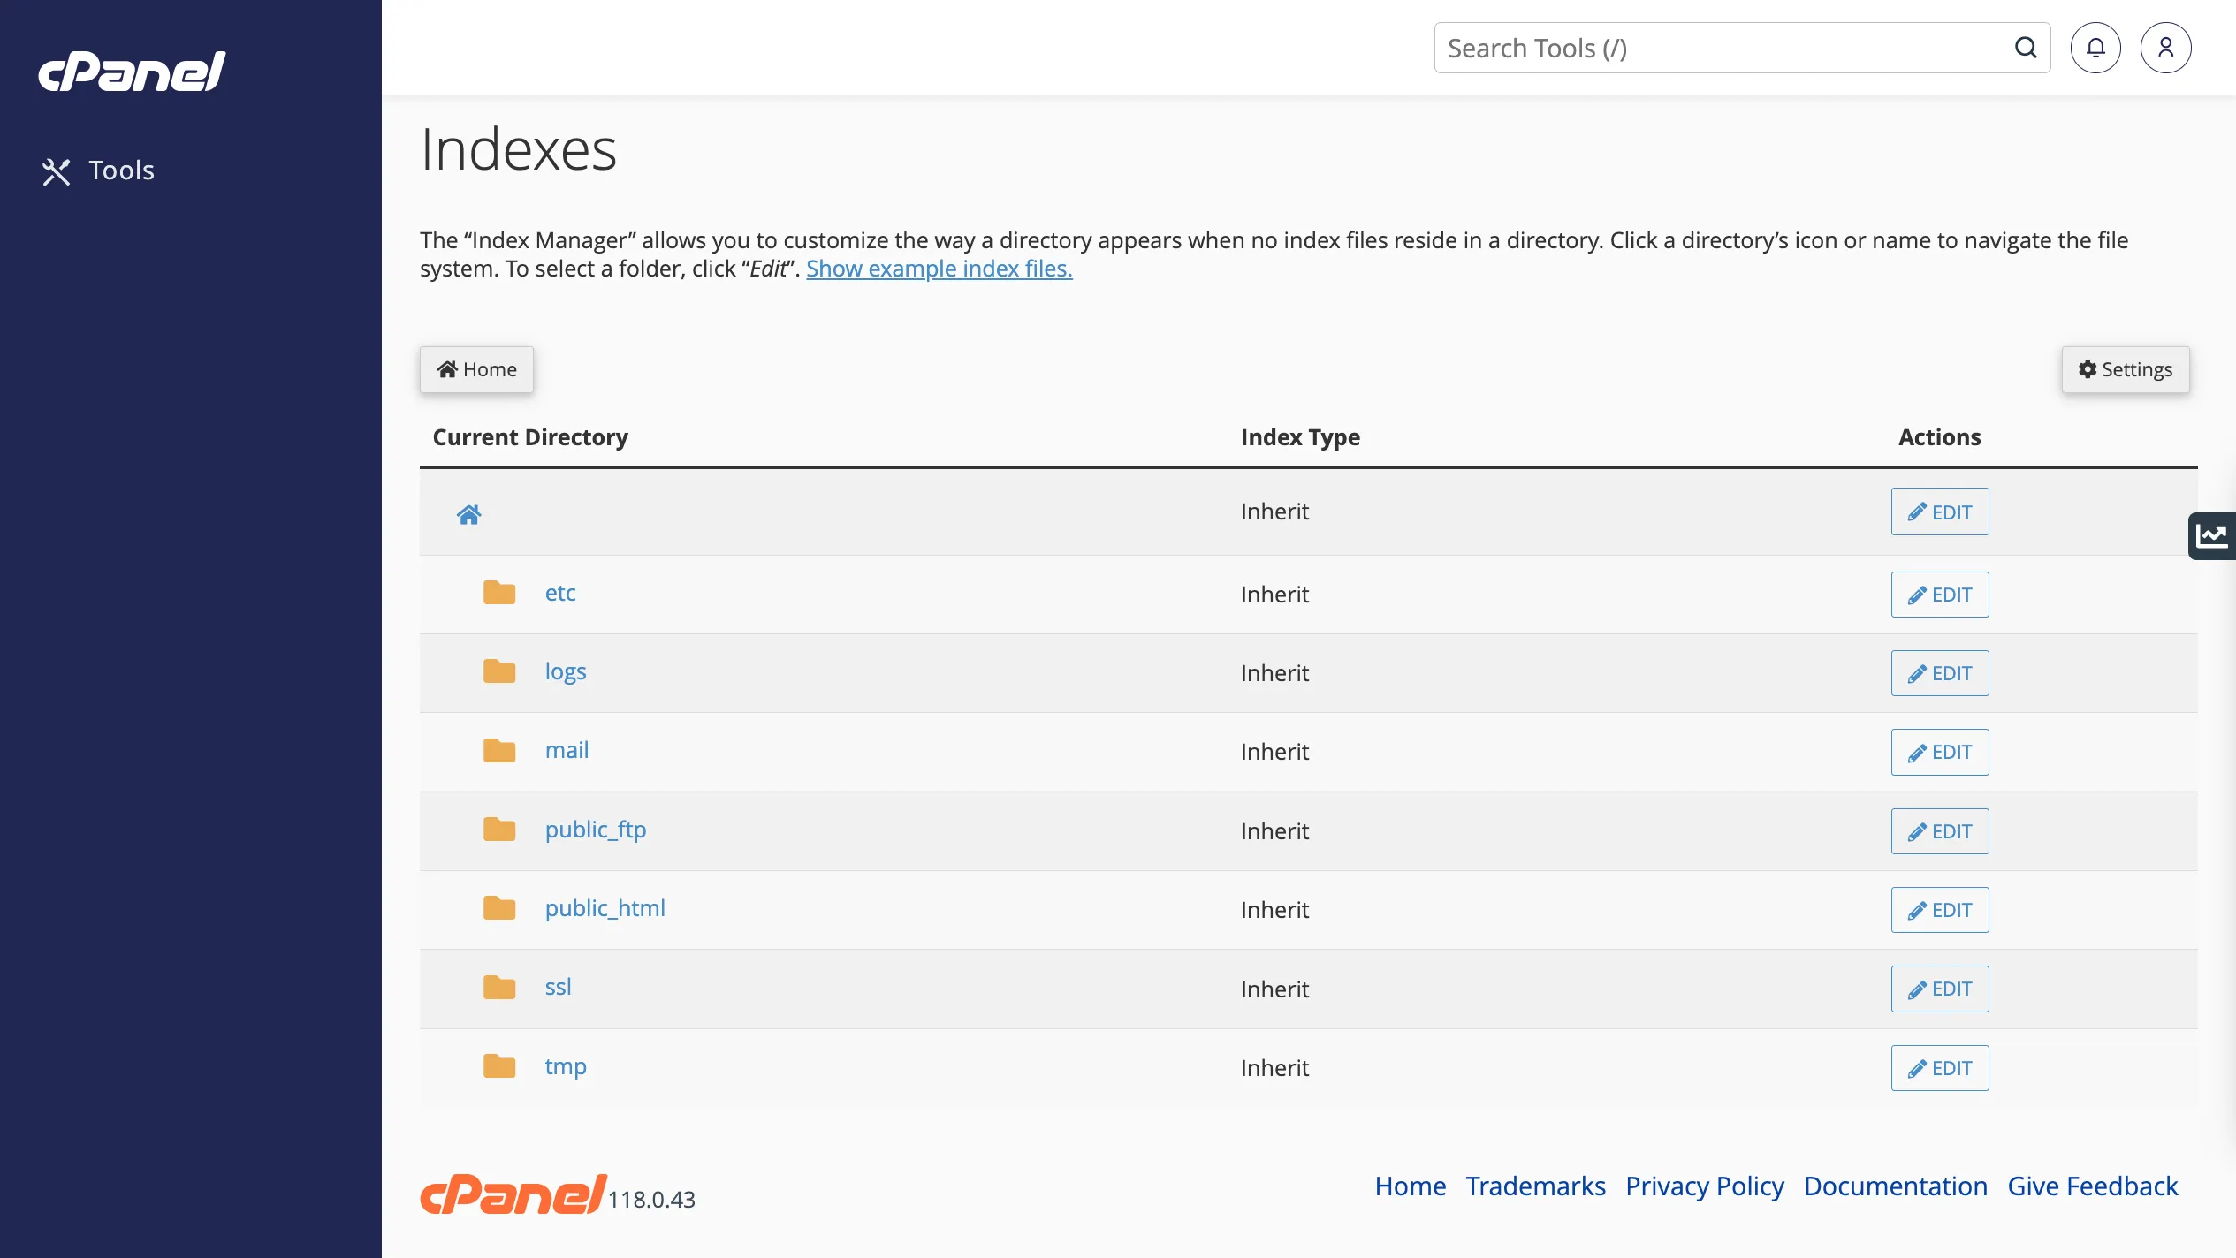The width and height of the screenshot is (2236, 1258).
Task: Click the notifications bell icon
Action: 2095,48
